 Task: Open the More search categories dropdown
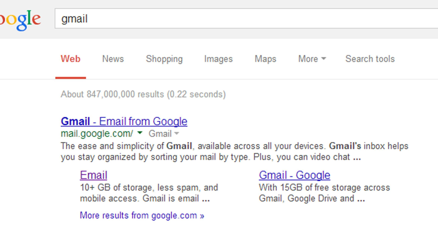coord(311,59)
